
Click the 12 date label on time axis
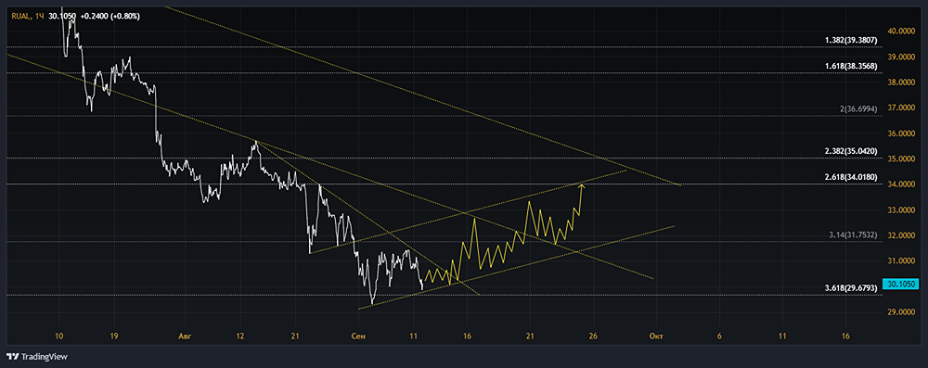pyautogui.click(x=239, y=336)
